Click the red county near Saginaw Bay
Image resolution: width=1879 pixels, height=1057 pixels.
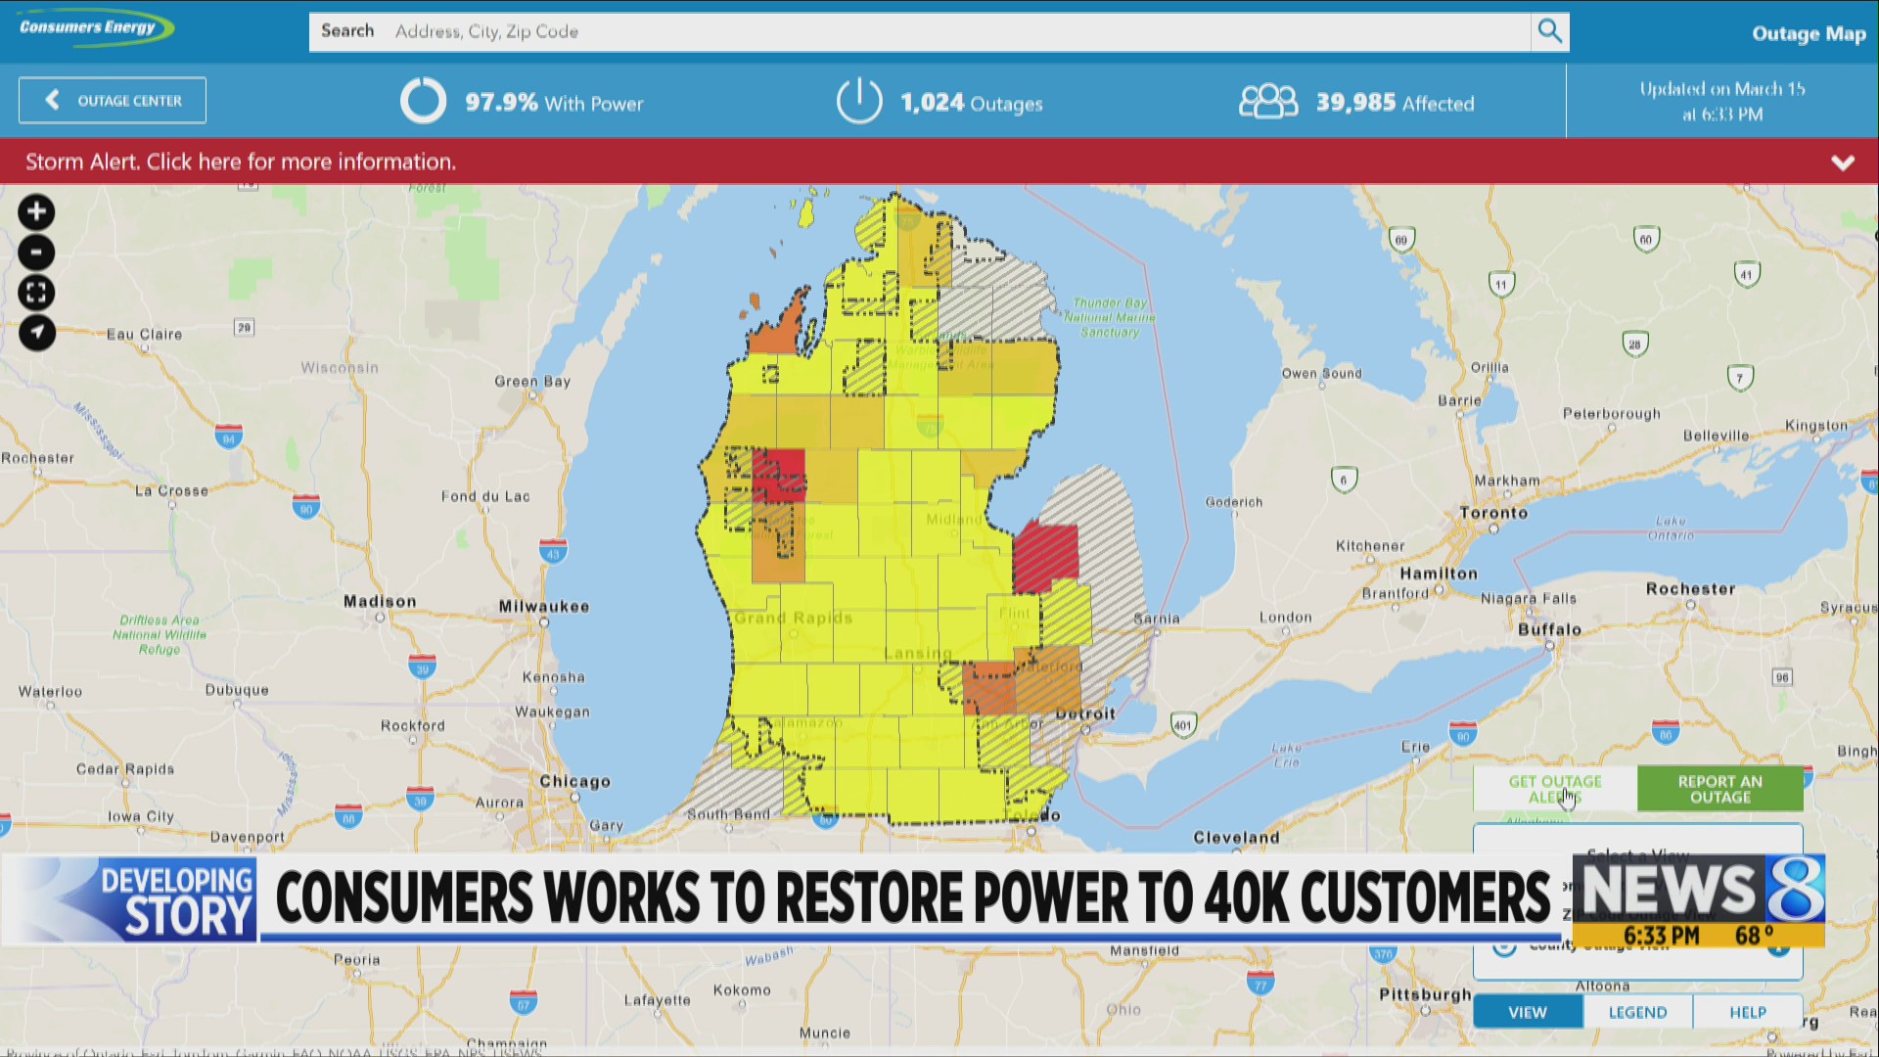click(1045, 558)
